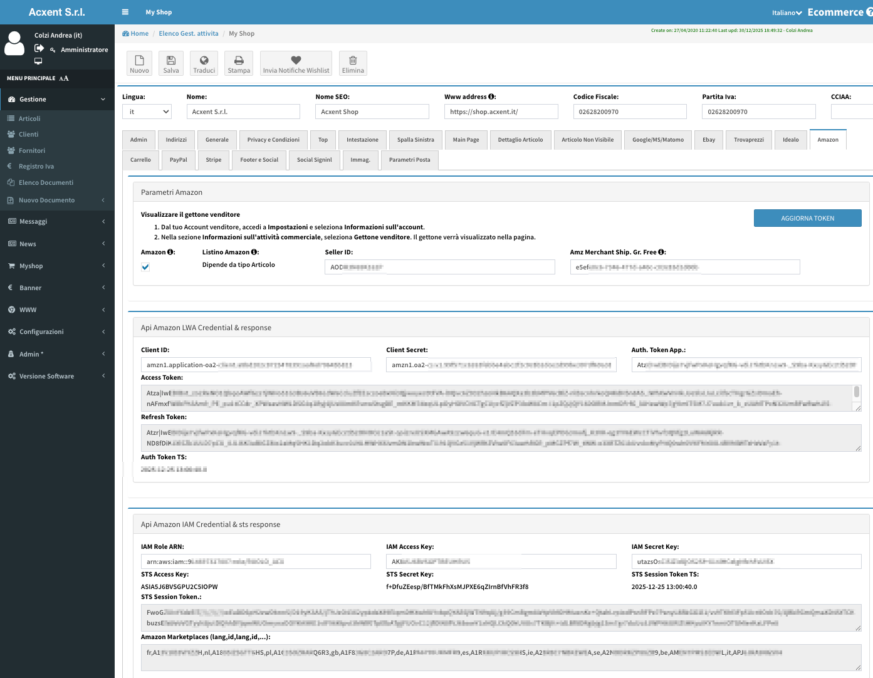Click the Access Token textarea scrollbar
This screenshot has height=678, width=873.
(857, 393)
